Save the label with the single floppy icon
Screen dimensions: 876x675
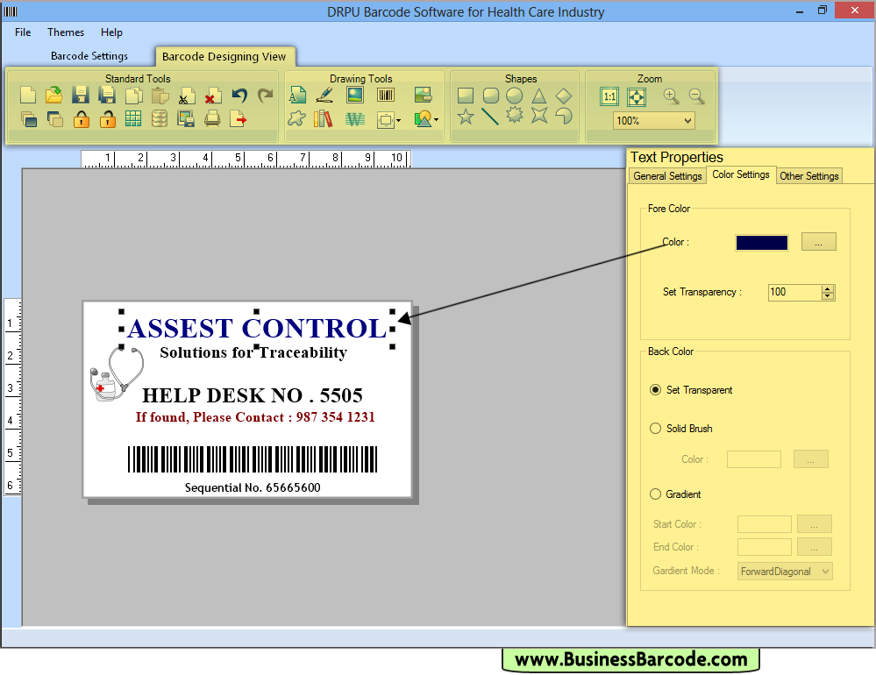click(x=81, y=96)
